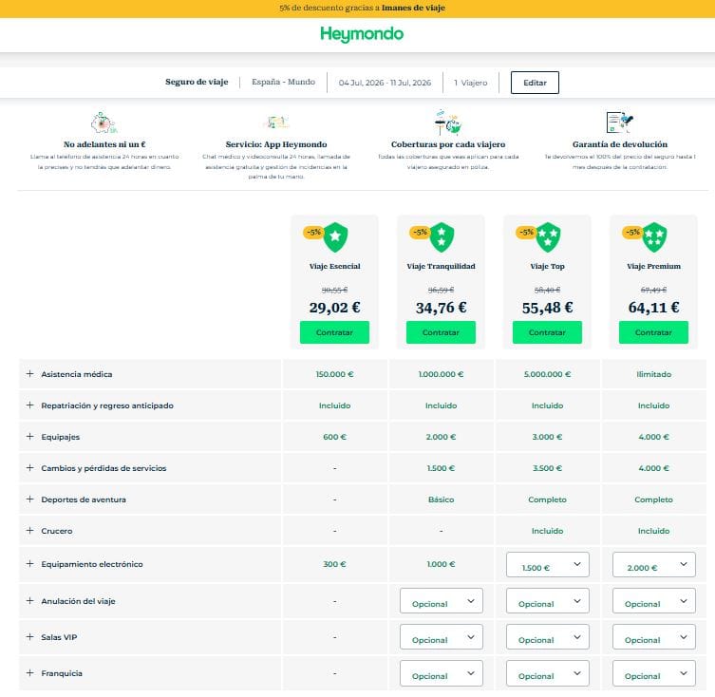This screenshot has height=697, width=715.
Task: Click the -5% badge on Viaje Esencial
Action: coord(313,233)
